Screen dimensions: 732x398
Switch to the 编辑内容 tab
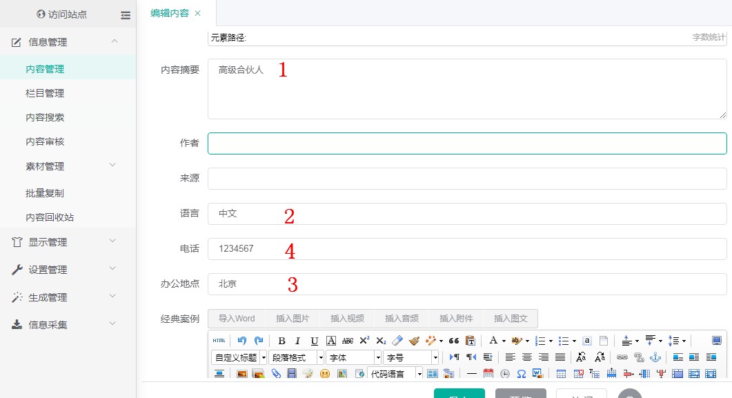pyautogui.click(x=170, y=13)
